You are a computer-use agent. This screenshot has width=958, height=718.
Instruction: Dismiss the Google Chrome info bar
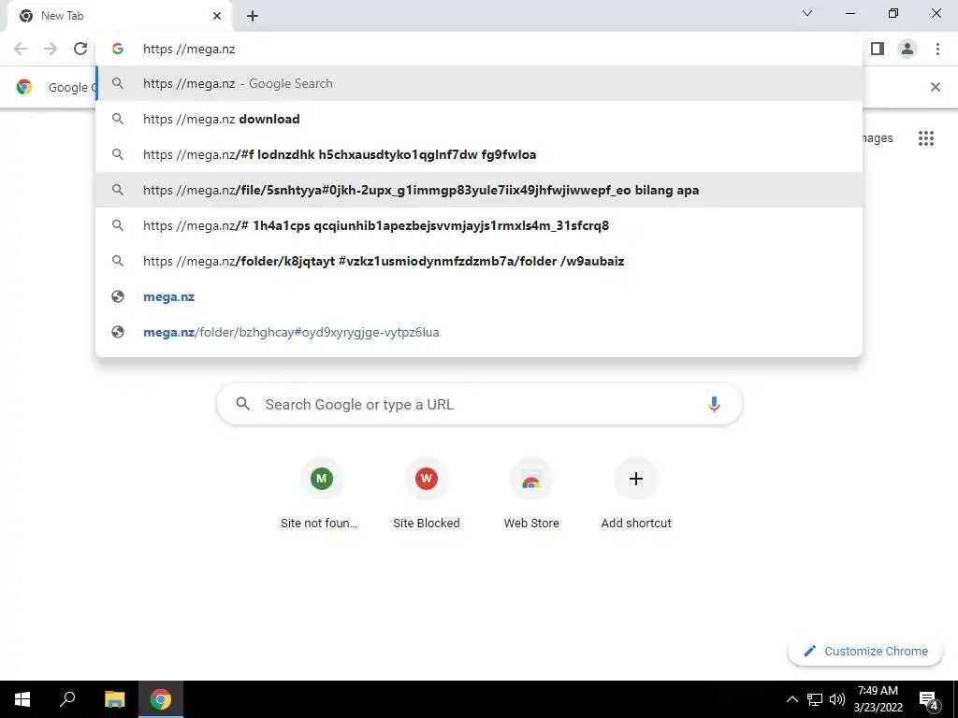click(935, 87)
